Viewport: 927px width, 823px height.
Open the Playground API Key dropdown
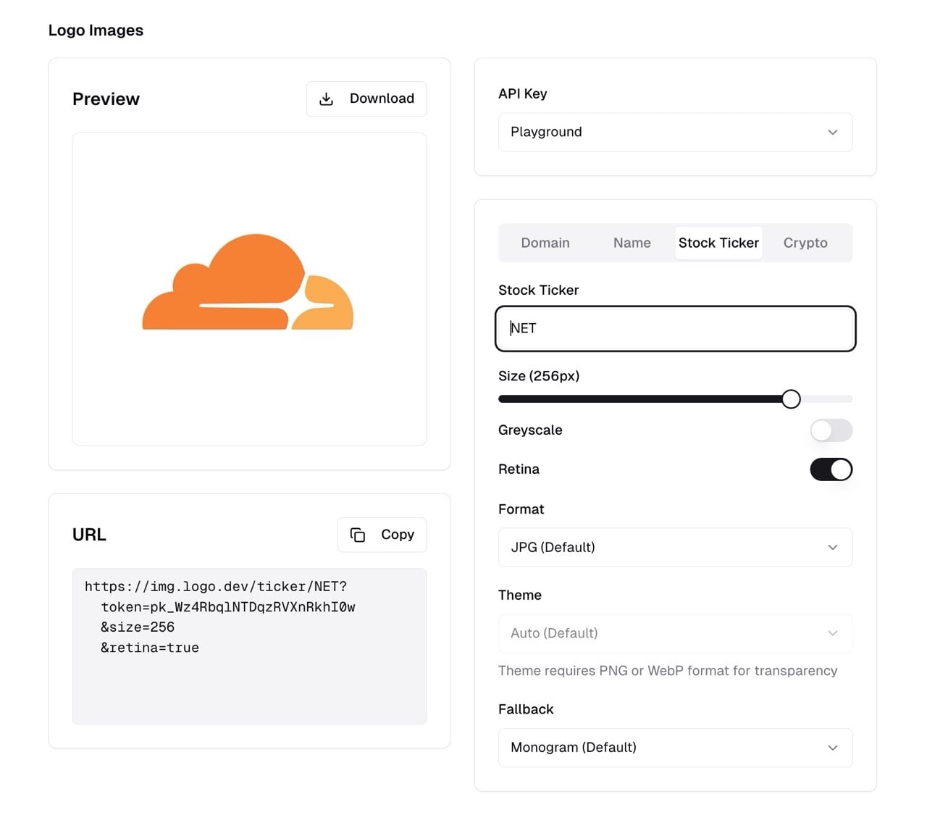(674, 133)
